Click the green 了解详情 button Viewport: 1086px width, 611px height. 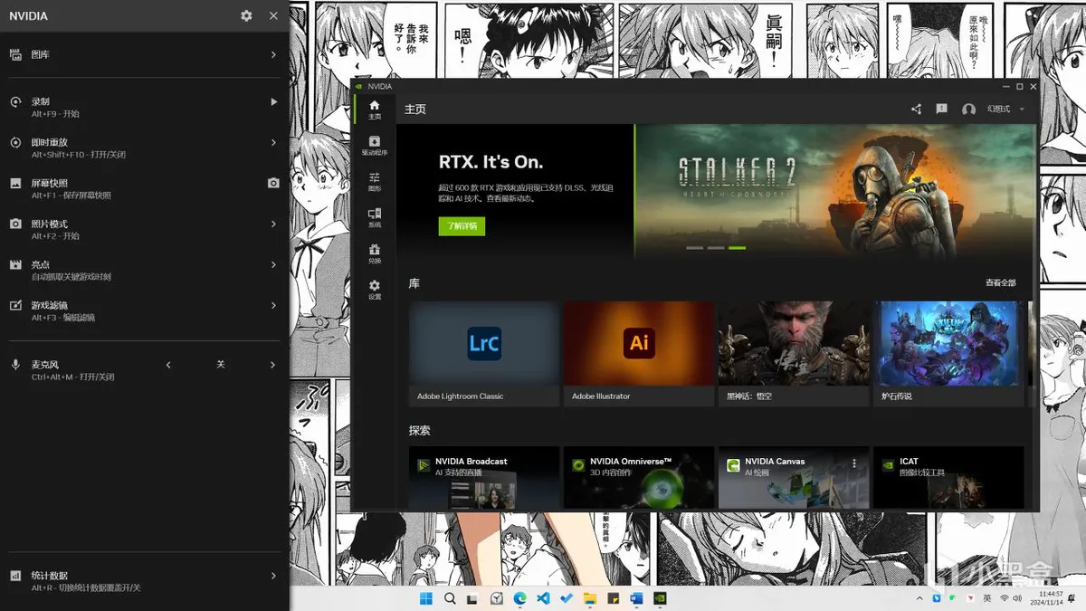[x=462, y=226]
